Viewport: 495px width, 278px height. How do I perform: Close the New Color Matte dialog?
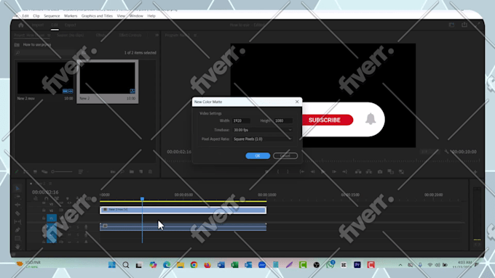coord(297,102)
